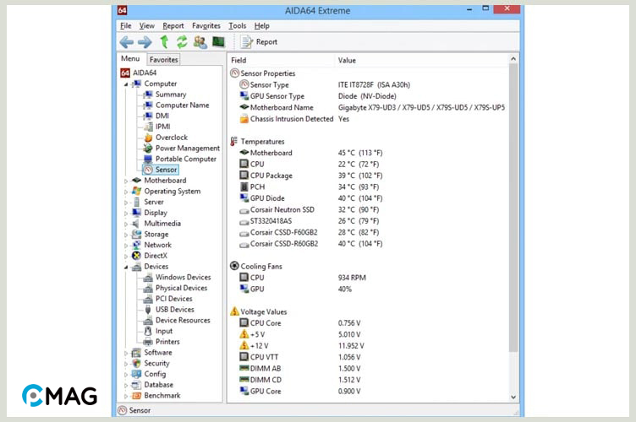The width and height of the screenshot is (636, 422).
Task: Select Windows Devices in the tree
Action: (x=183, y=277)
